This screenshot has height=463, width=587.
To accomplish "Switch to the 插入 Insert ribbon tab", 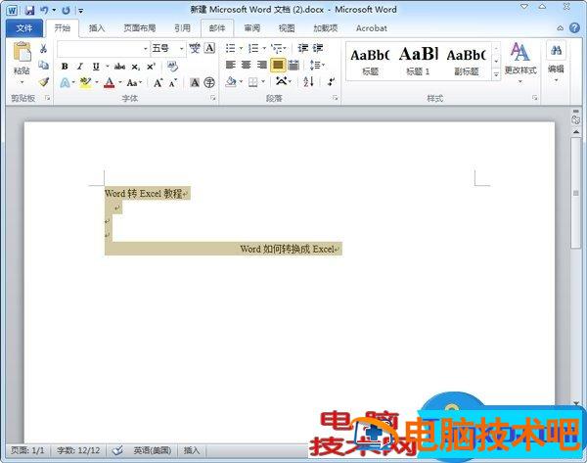I will 97,28.
